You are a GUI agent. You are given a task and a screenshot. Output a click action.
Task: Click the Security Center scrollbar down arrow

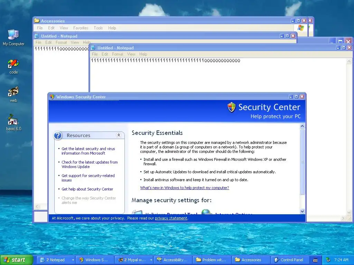pyautogui.click(x=302, y=211)
